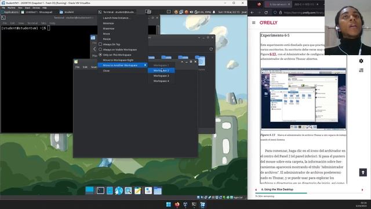Screen dimensions: 371x209
Task: Click the student Thunar panel button
Action: (x=67, y=12)
